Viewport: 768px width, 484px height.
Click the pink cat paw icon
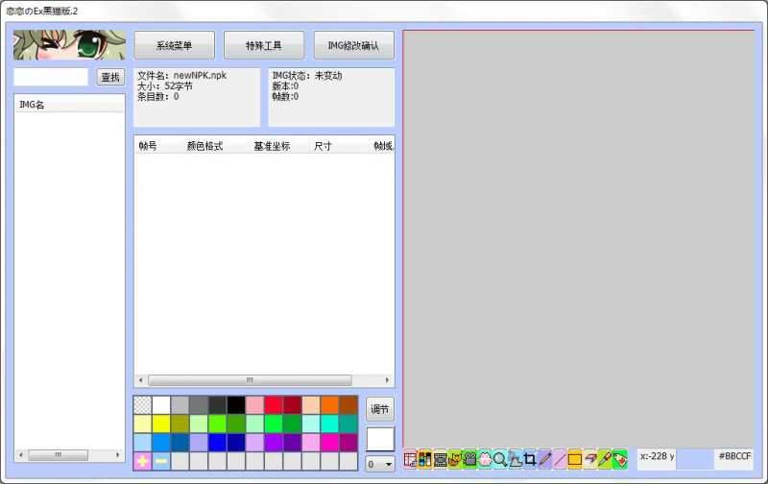pos(485,459)
